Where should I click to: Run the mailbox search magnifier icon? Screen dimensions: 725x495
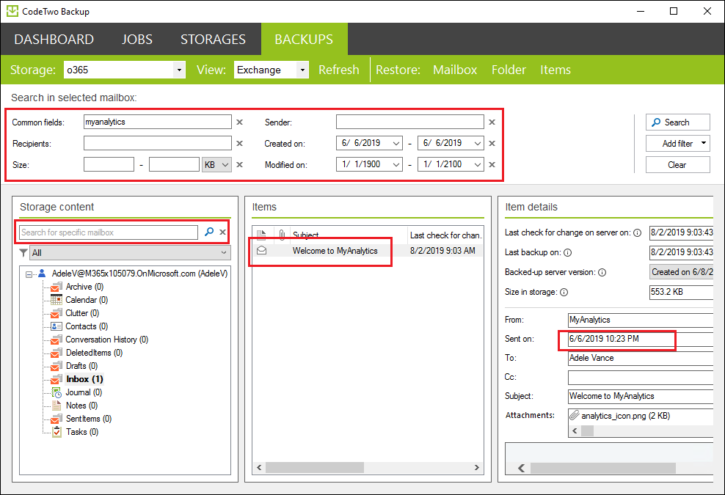pos(209,232)
